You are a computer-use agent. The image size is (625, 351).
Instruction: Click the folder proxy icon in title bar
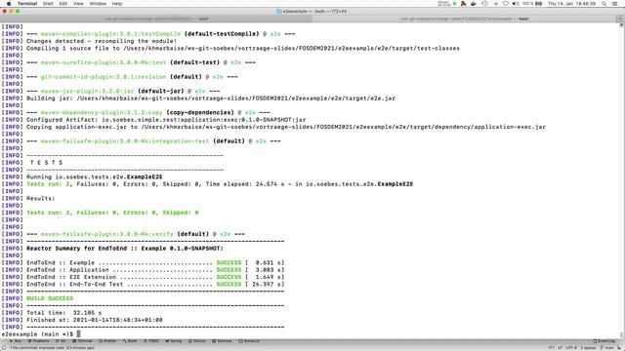click(279, 11)
